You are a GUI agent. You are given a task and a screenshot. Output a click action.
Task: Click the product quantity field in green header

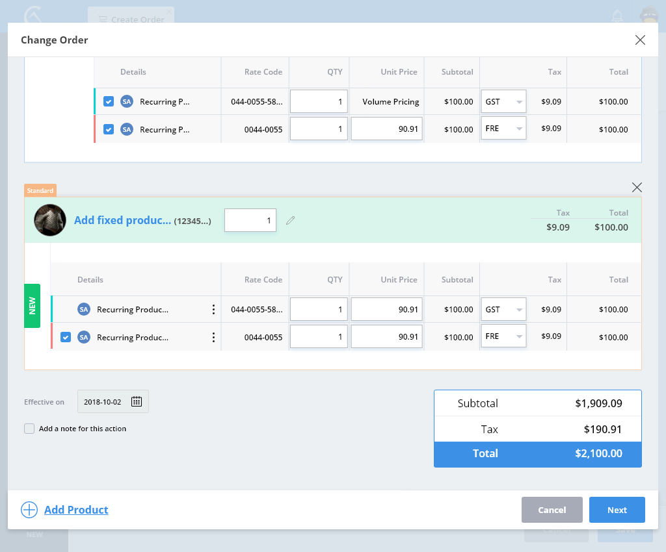[250, 221]
